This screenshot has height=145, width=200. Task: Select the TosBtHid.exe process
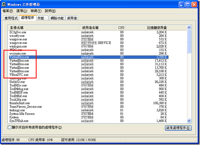88,96
